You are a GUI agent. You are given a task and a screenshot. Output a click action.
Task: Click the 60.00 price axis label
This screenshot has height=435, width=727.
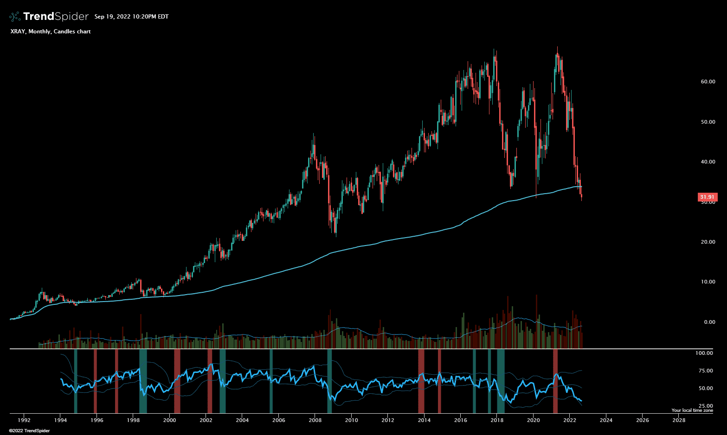708,82
